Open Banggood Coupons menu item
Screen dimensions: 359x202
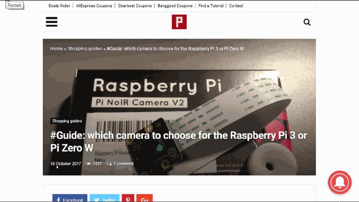(175, 6)
